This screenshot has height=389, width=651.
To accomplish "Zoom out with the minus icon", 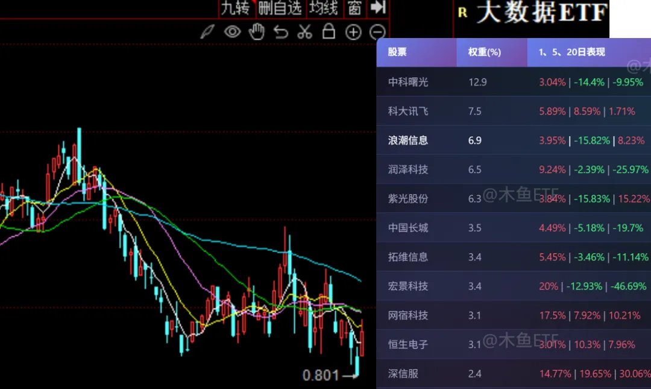I will pyautogui.click(x=377, y=32).
